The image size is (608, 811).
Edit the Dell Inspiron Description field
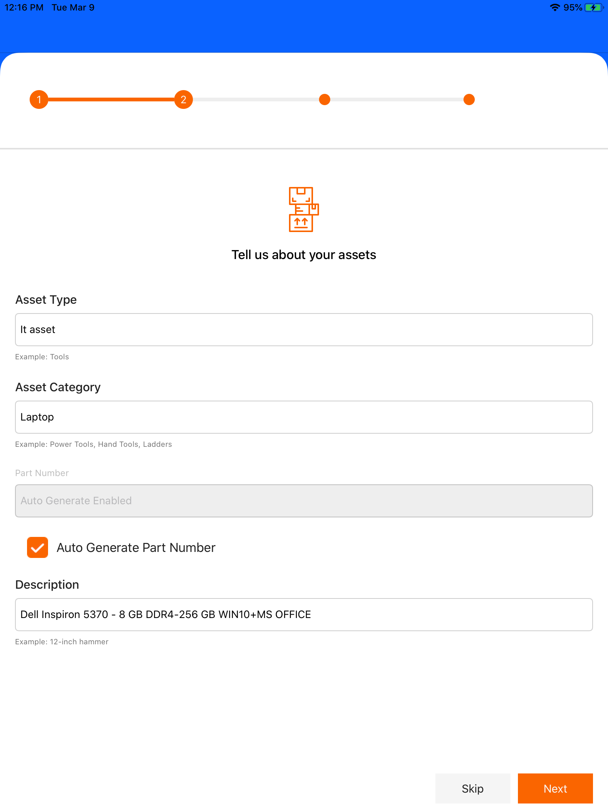pyautogui.click(x=304, y=615)
